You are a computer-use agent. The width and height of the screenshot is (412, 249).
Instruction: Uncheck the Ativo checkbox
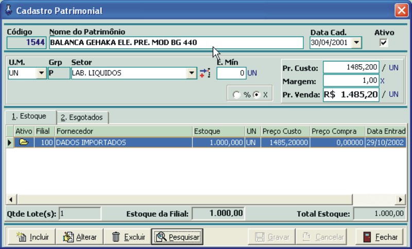click(384, 43)
